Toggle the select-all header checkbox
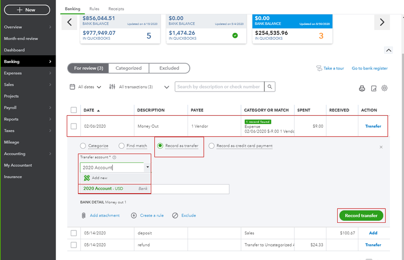 point(74,110)
